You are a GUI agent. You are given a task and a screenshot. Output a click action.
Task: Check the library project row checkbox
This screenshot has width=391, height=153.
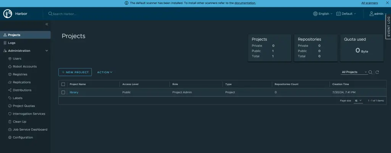(63, 92)
